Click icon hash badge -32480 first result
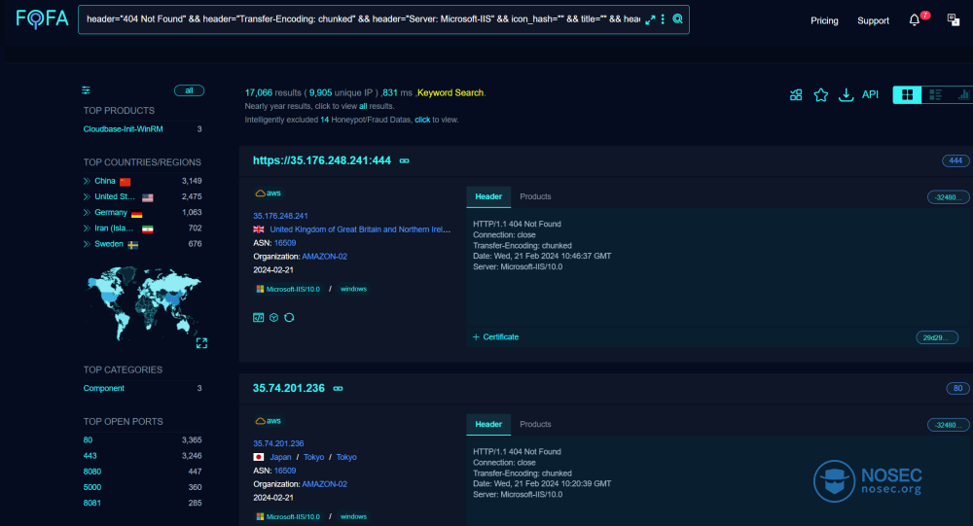The width and height of the screenshot is (973, 526). click(x=948, y=197)
